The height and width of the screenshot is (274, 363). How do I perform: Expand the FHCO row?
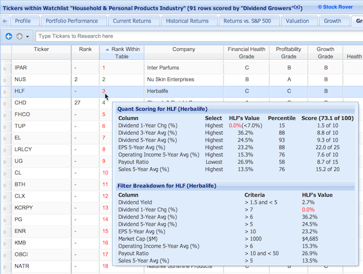[x=5, y=115]
